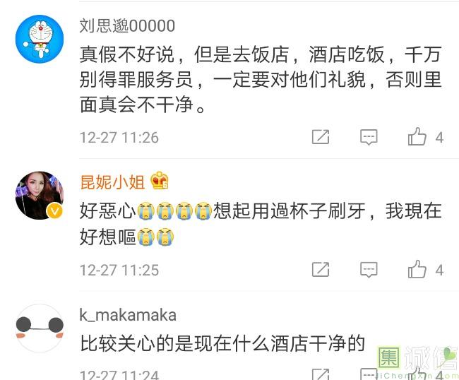This screenshot has width=459, height=380.
Task: Like 昆妮小姐's comment with thumbs-up
Action: pos(417,269)
